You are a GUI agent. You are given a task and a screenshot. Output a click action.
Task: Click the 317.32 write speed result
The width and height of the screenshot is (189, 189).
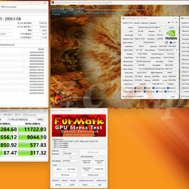click(x=33, y=153)
